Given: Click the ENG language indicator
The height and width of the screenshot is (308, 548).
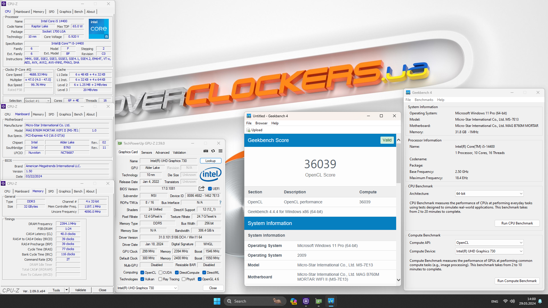Looking at the screenshot, I should tap(495, 301).
